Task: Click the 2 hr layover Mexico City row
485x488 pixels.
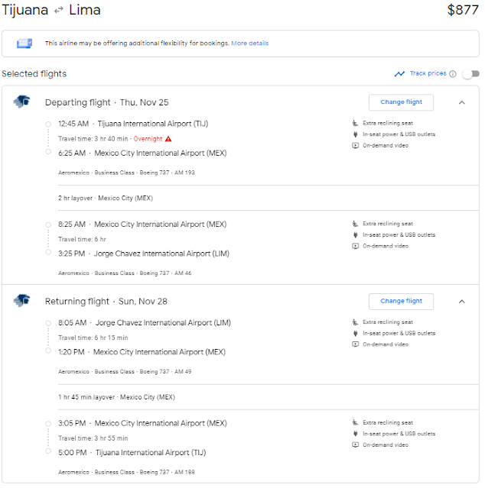Action: (x=106, y=198)
